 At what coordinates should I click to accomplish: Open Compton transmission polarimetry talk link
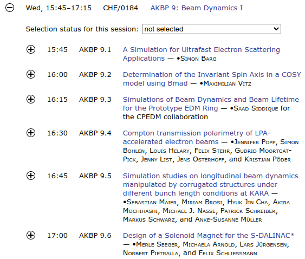197,138
